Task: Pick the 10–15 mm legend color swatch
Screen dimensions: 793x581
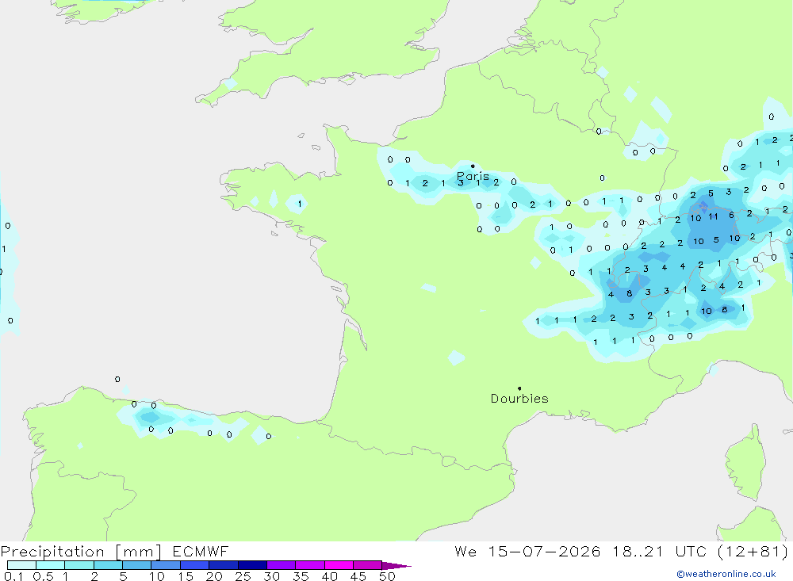Action: click(x=166, y=565)
